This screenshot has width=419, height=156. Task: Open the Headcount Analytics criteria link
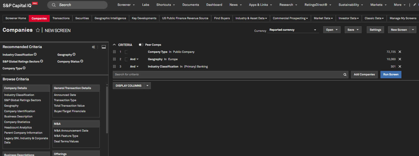pyautogui.click(x=18, y=127)
